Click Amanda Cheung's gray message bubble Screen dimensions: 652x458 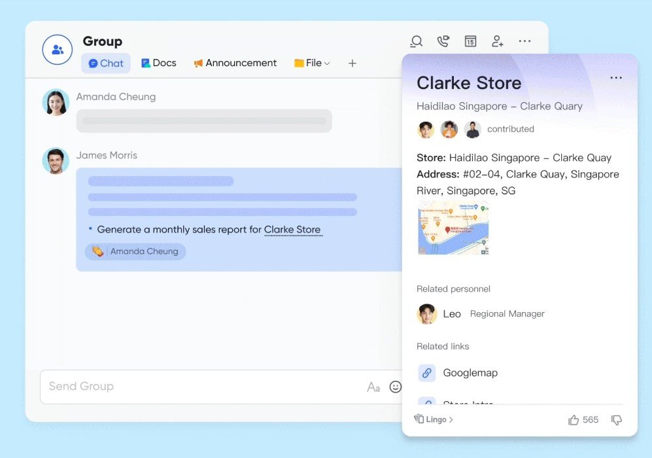point(204,121)
